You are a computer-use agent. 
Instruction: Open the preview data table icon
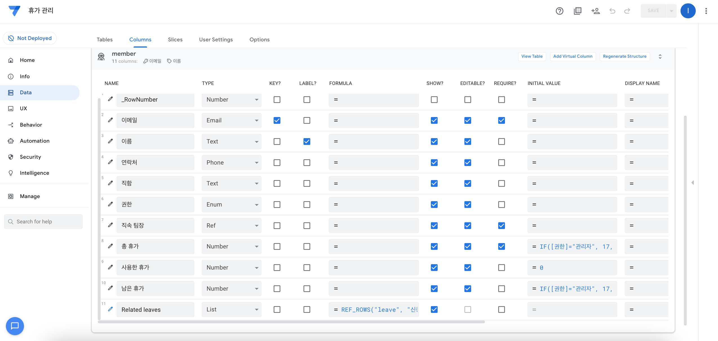[x=577, y=11]
